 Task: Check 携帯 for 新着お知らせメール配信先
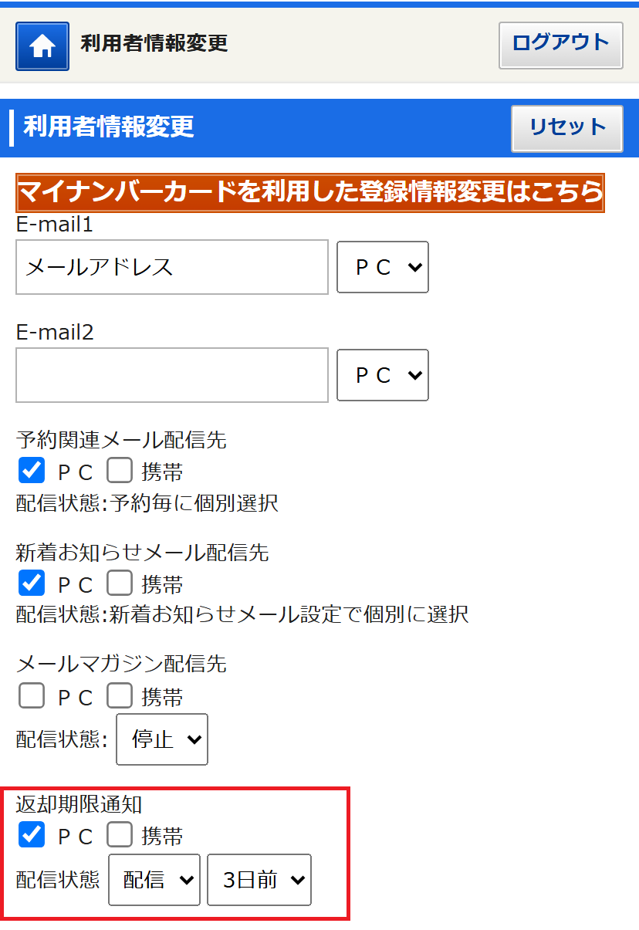pos(120,582)
